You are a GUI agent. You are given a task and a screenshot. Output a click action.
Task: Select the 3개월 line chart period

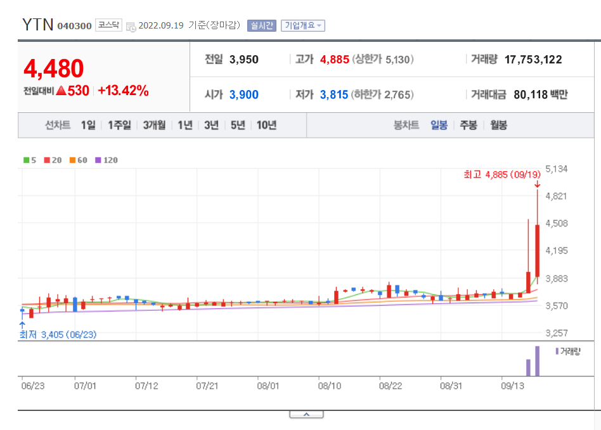(155, 125)
